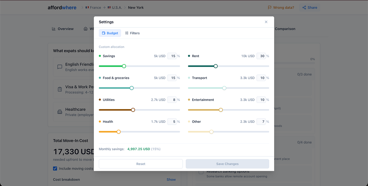Screen dimensions: 368x186
Task: Edit the Utilities percentage field
Action: [172, 100]
